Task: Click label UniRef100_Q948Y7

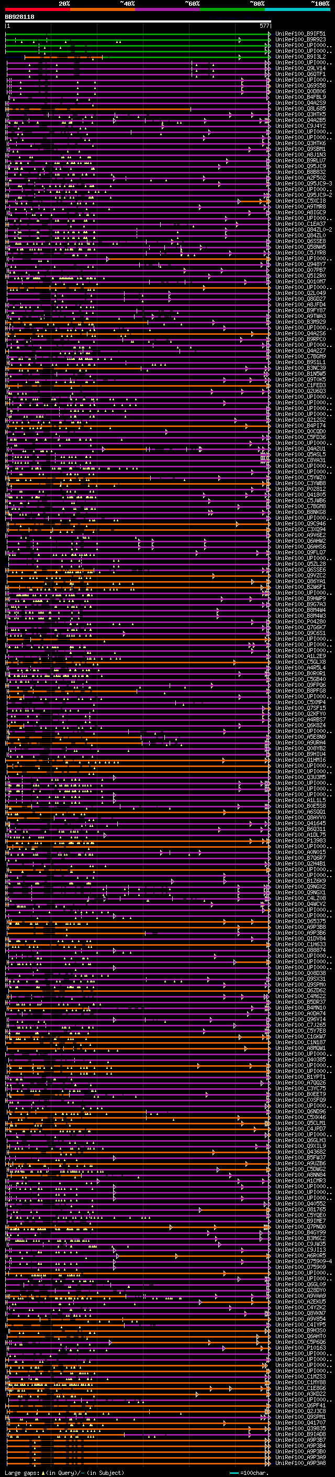Action: click(300, 264)
